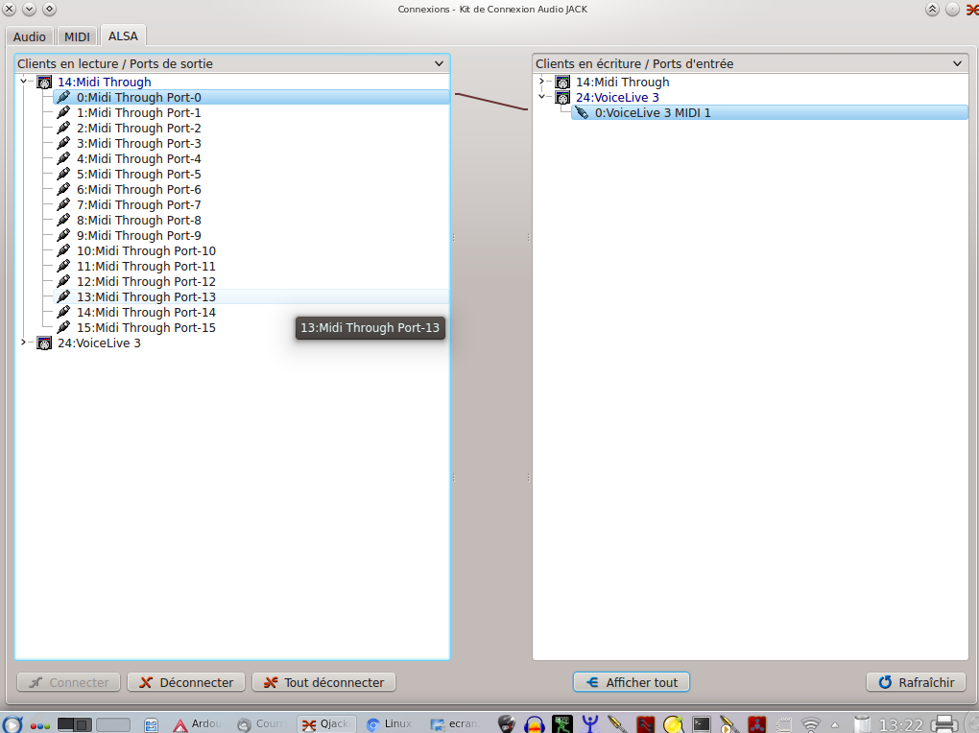
Task: Click client icon of 14:Midi Through in input list
Action: (x=561, y=82)
